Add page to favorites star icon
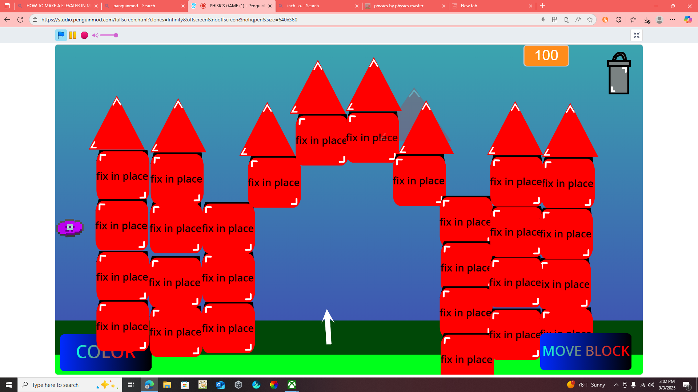 point(590,20)
